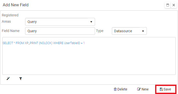Create a New field entry
The width and height of the screenshot is (178, 94).
point(143,89)
